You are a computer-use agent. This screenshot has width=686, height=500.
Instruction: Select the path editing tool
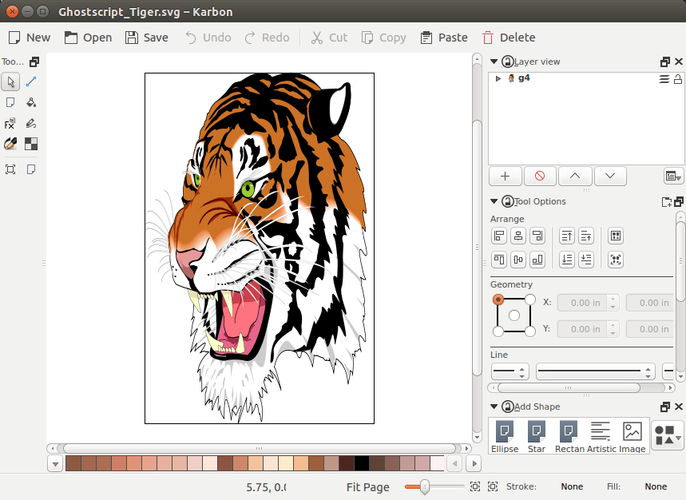[x=31, y=81]
